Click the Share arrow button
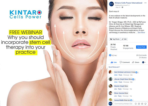The width and height of the screenshot is (148, 106). (136, 62)
